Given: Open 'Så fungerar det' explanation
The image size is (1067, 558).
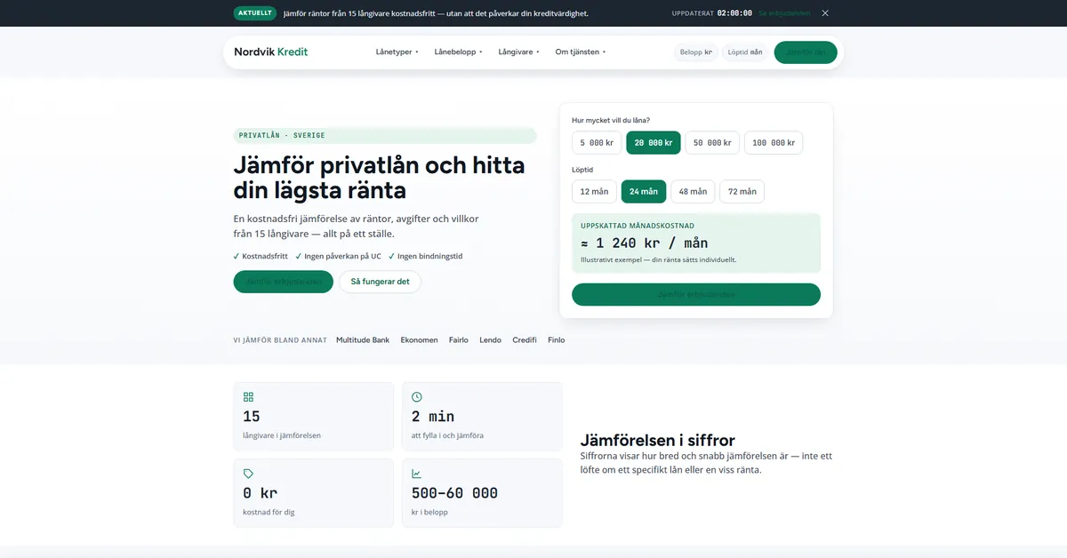Looking at the screenshot, I should pyautogui.click(x=380, y=282).
